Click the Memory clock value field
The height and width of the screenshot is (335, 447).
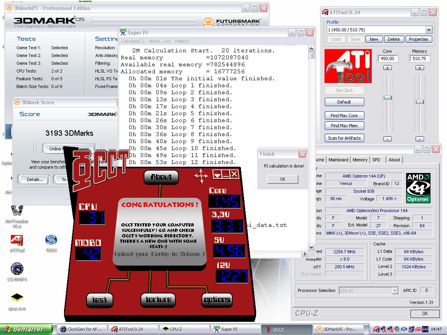(x=419, y=59)
